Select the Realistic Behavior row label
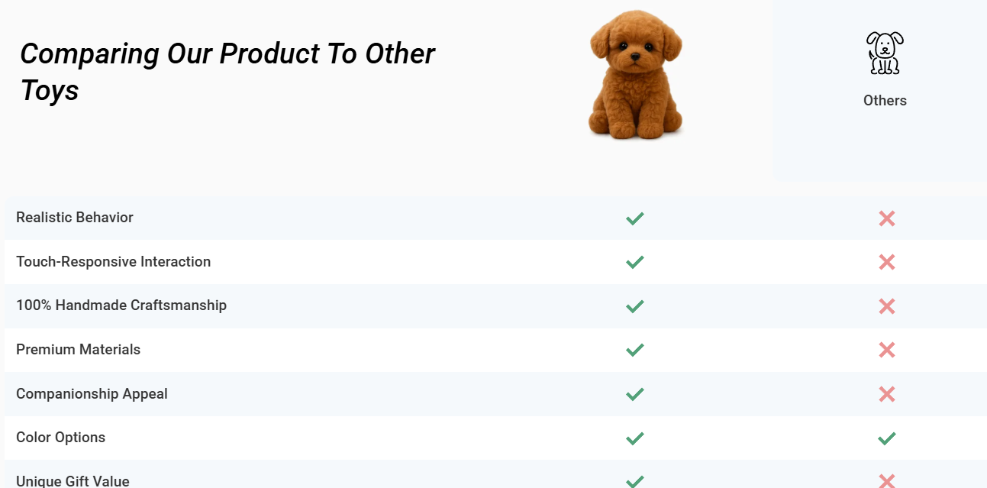The width and height of the screenshot is (987, 488). point(75,218)
